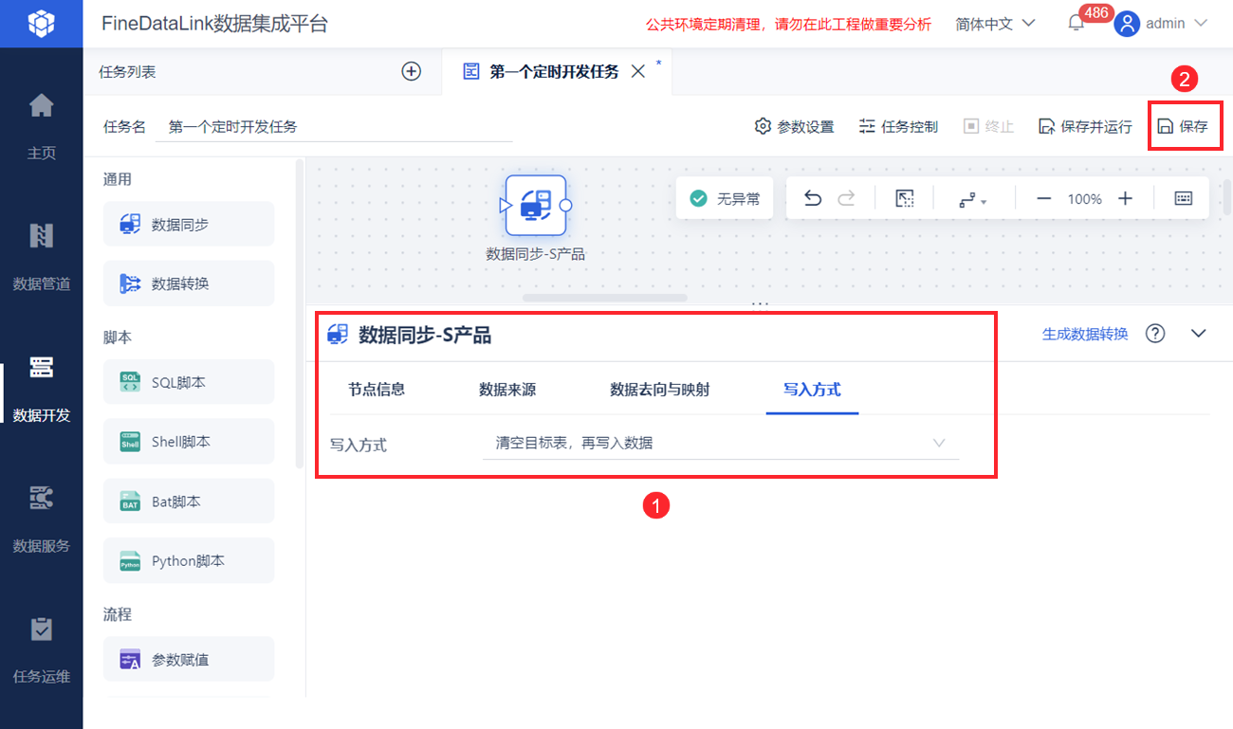Click the 任务名 input field

click(334, 126)
